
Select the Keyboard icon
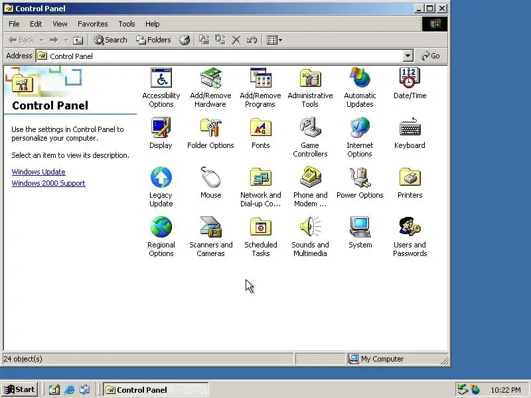(x=410, y=133)
